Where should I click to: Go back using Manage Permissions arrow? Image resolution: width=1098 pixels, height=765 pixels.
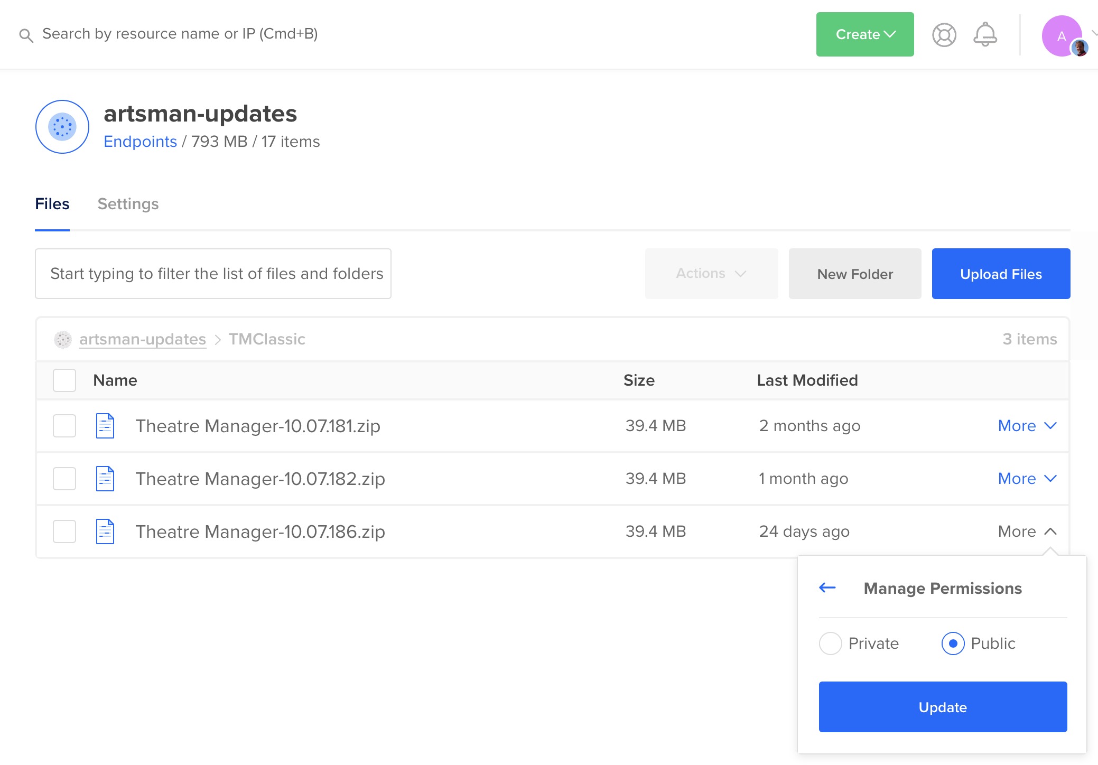[827, 587]
